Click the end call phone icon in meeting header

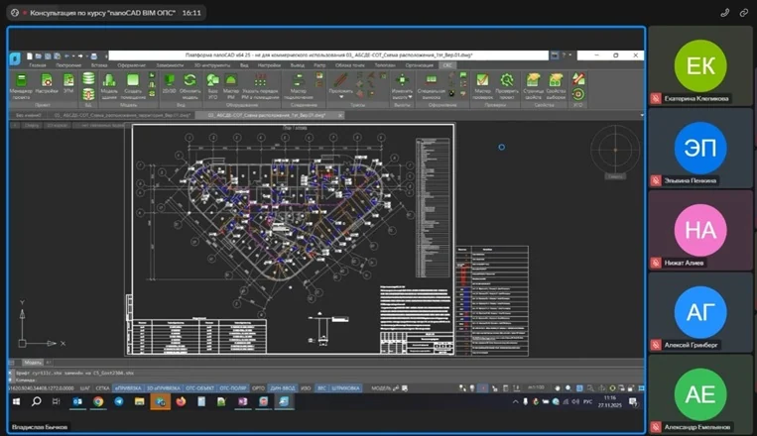click(724, 13)
